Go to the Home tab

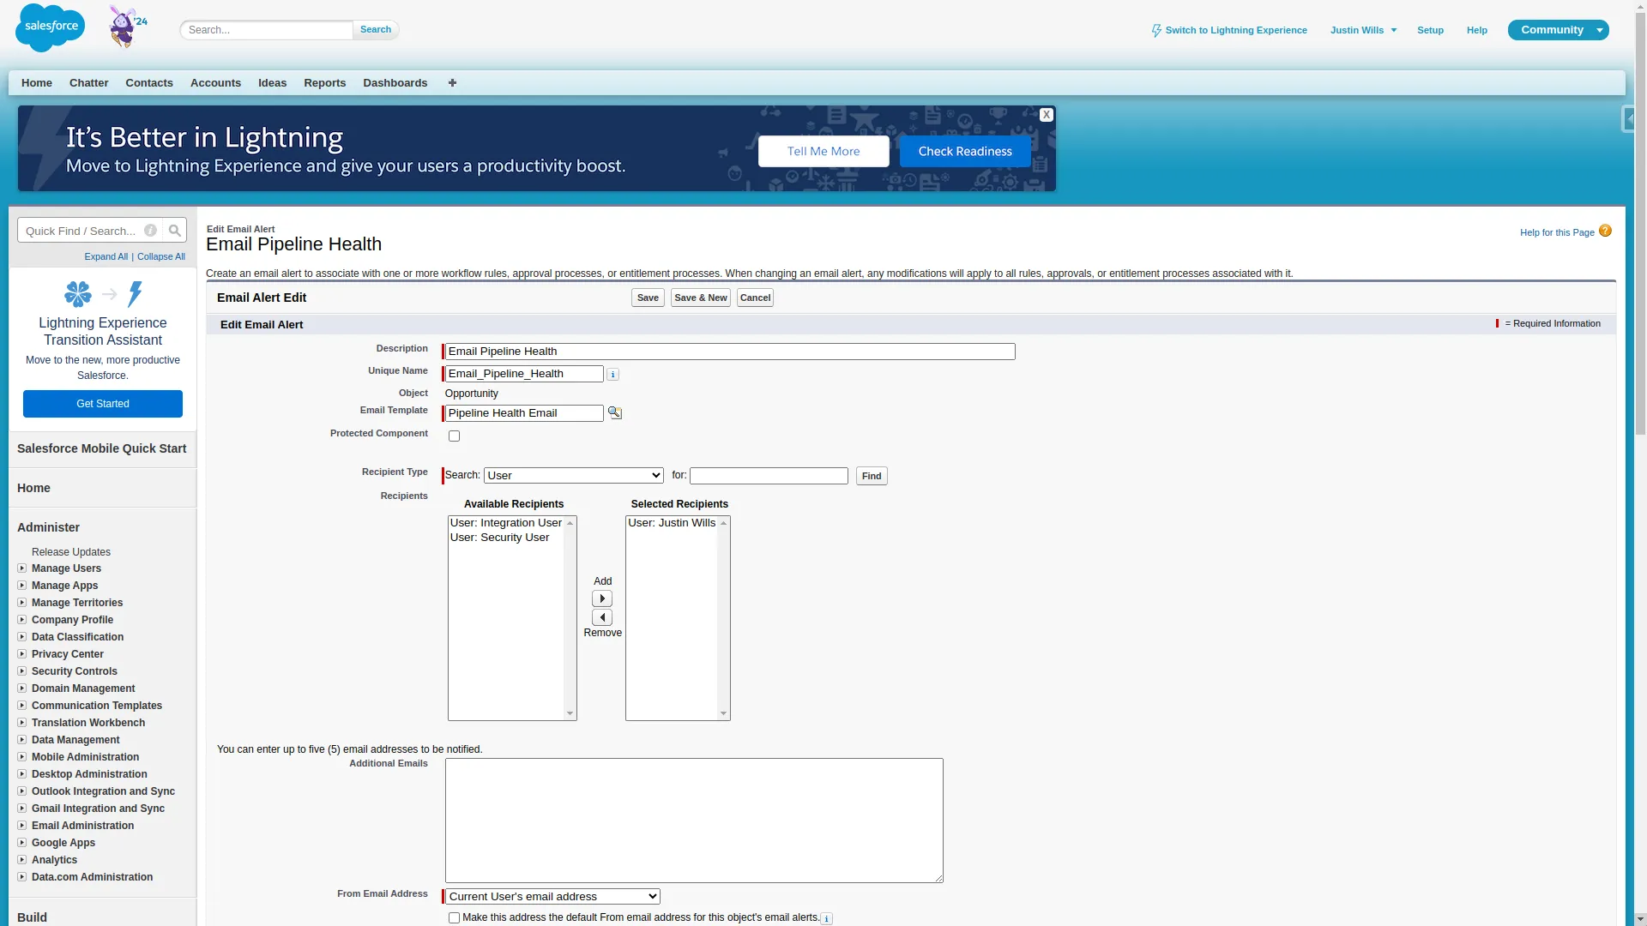pyautogui.click(x=37, y=83)
